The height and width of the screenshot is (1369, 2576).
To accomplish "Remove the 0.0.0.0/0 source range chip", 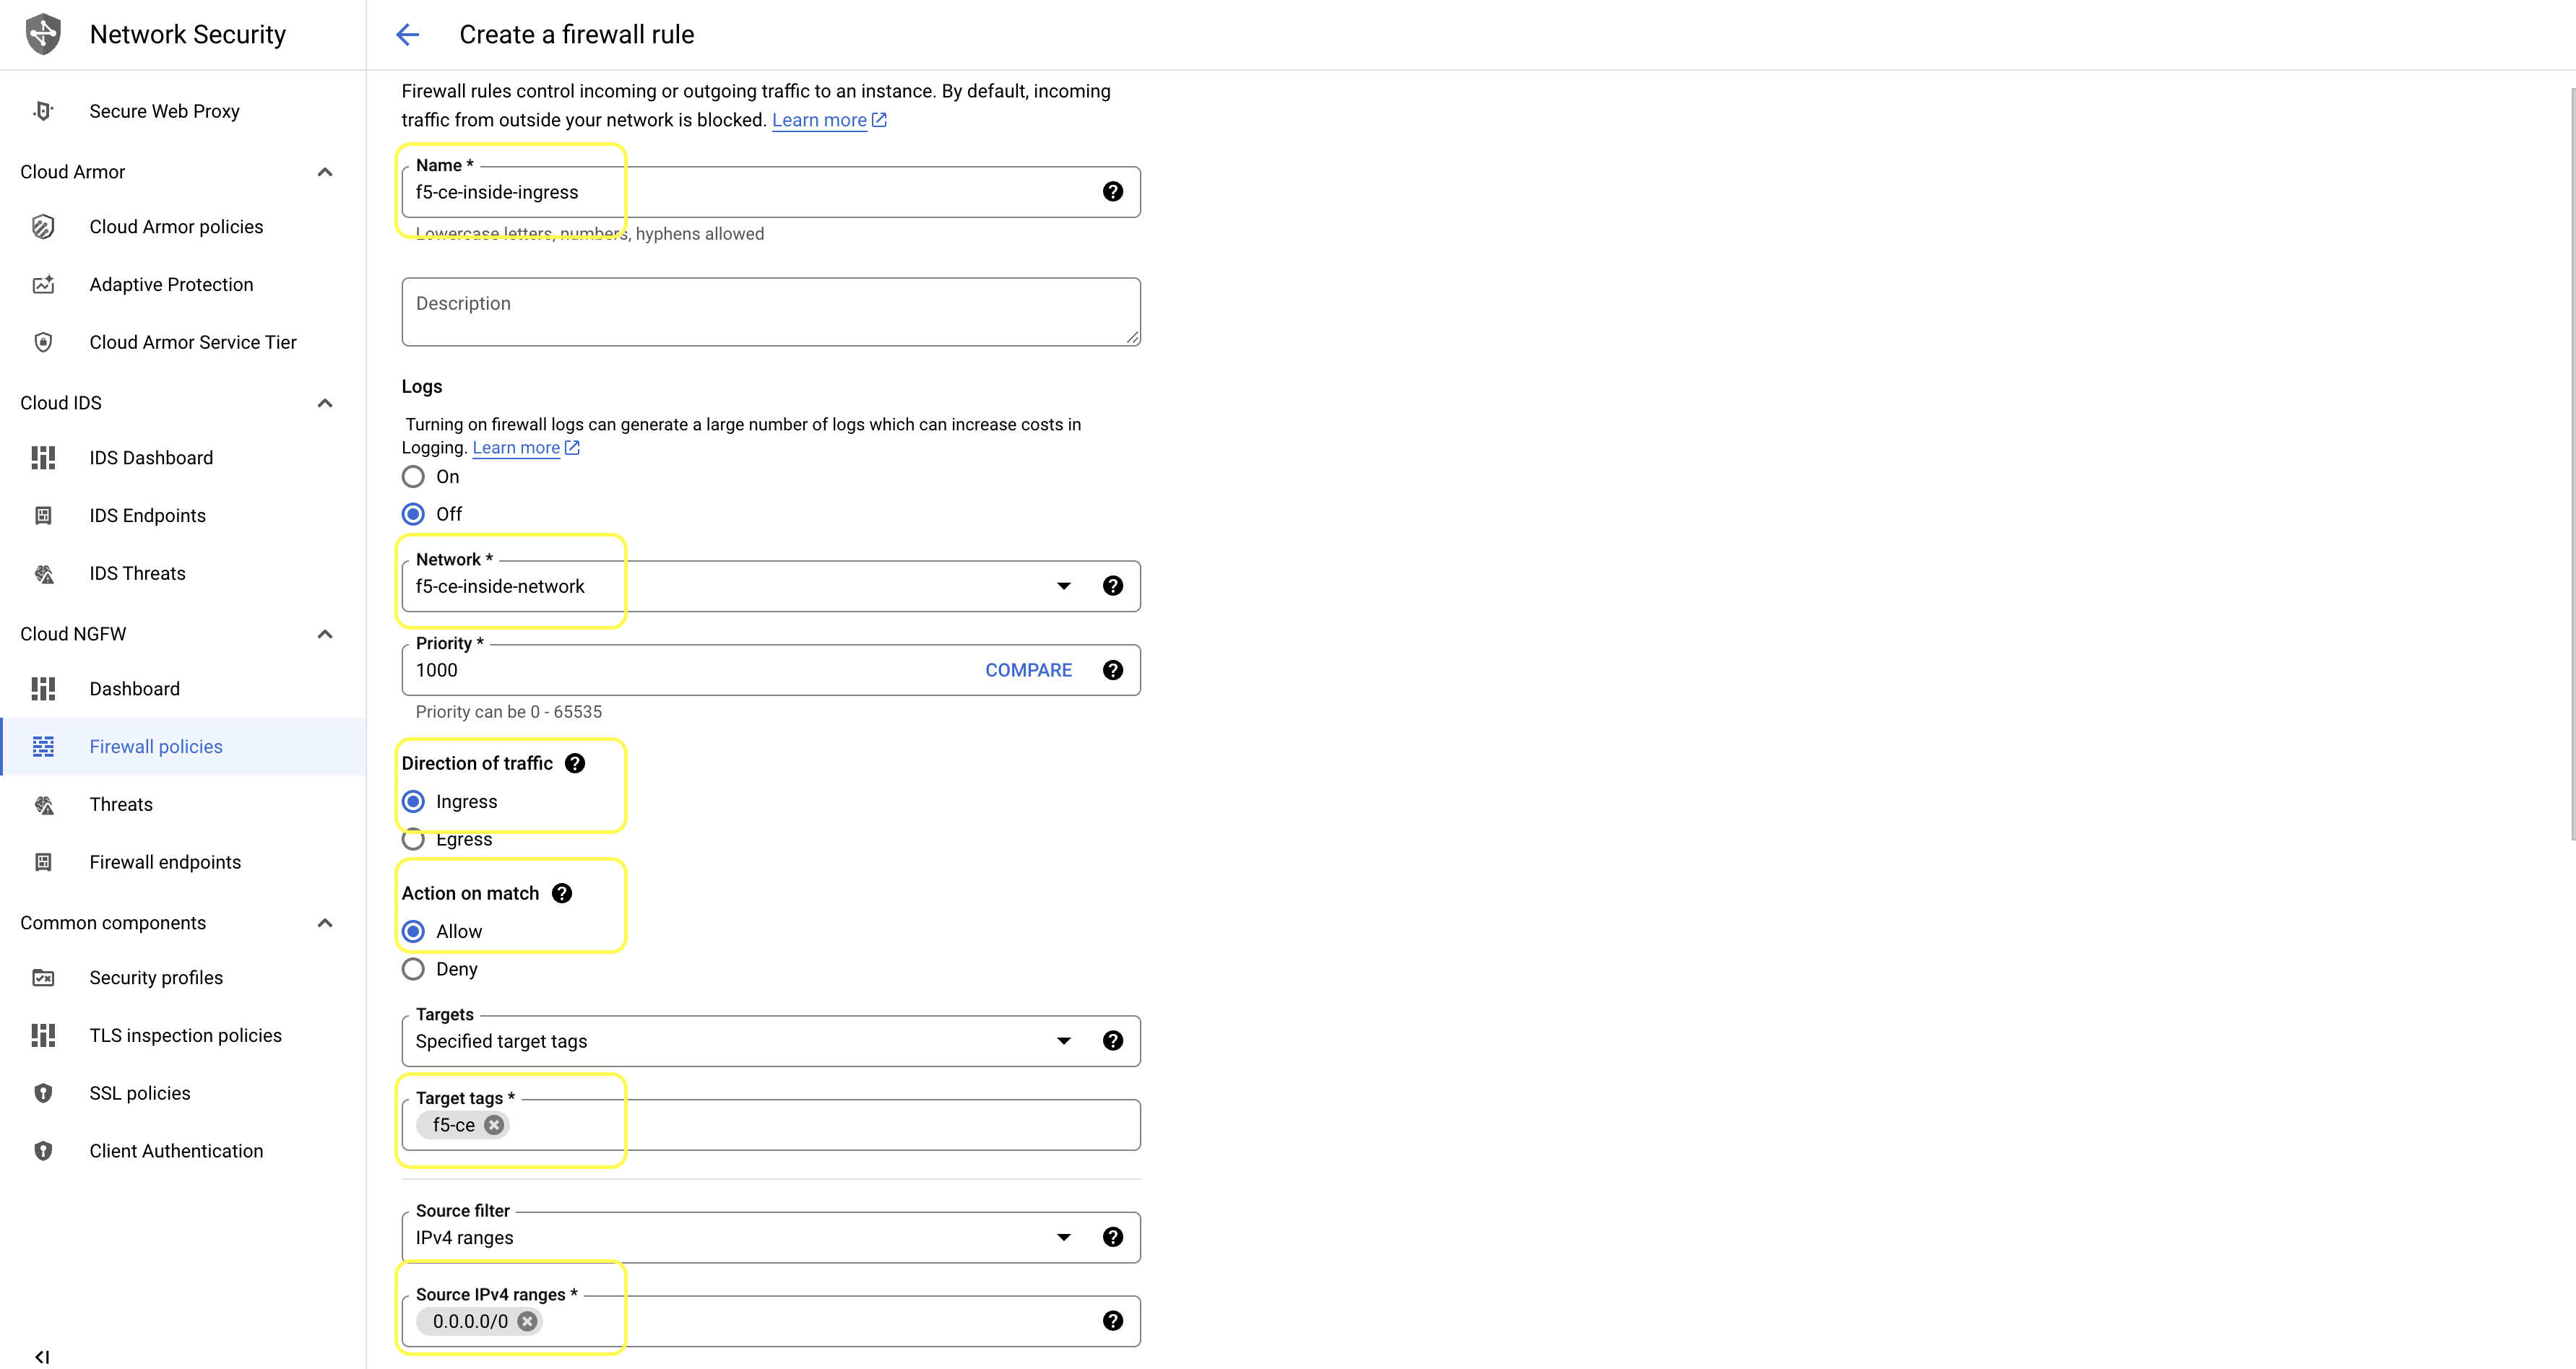I will click(527, 1321).
